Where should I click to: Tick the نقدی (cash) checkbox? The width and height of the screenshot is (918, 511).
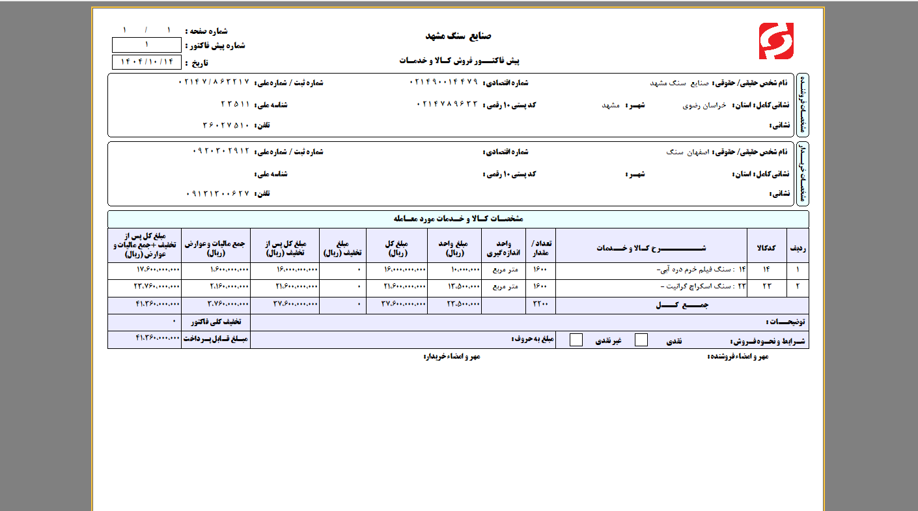[x=641, y=340]
